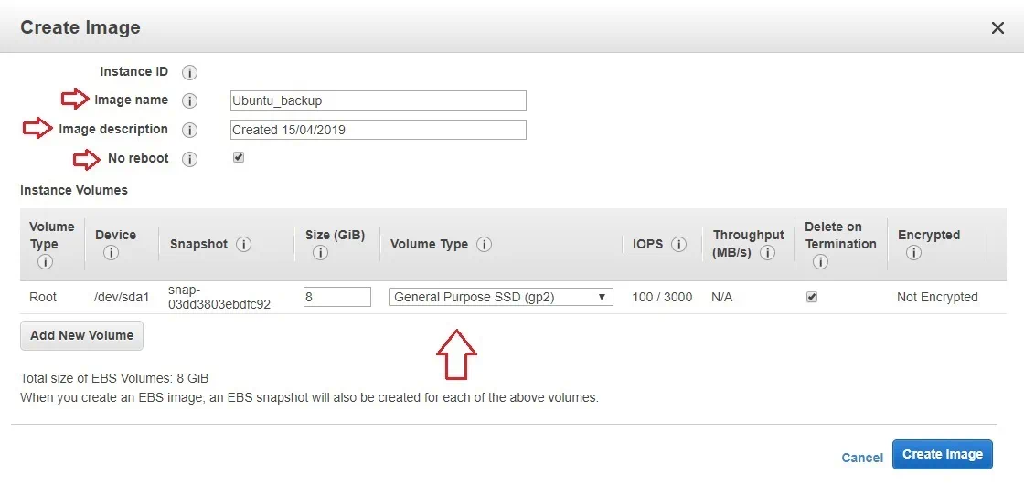Click the Cancel link

click(862, 458)
